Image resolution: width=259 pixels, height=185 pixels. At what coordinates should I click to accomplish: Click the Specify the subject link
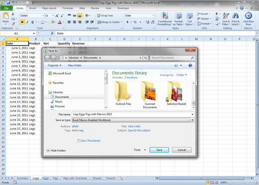coord(139,130)
